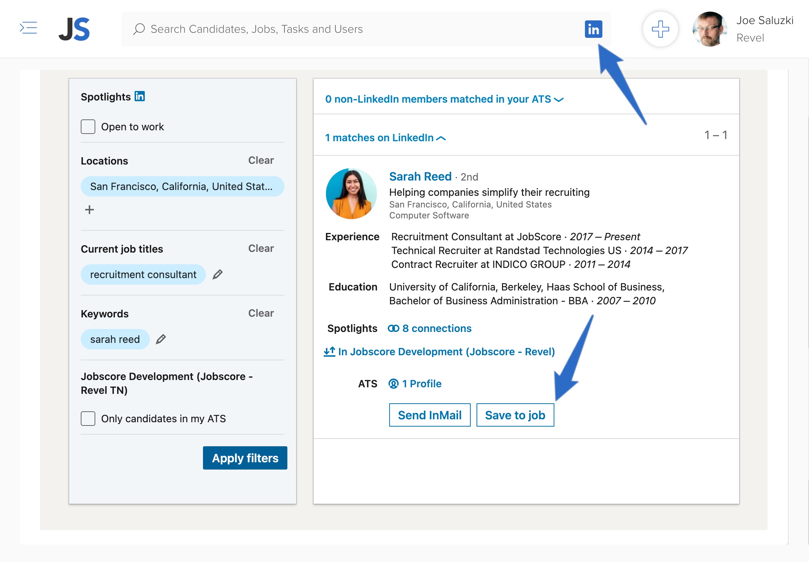
Task: Click Save to job button
Action: point(515,415)
